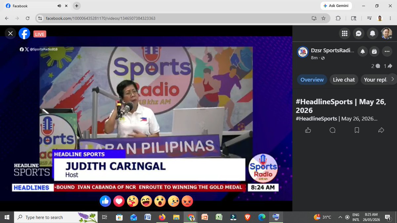Like the video with the thumbs-up button
Screen dimensions: 397x223
click(x=308, y=130)
